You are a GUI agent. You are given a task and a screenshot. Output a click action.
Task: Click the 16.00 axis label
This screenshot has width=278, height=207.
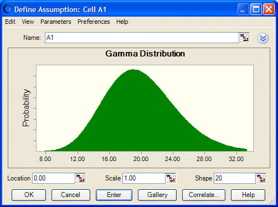tap(109, 159)
